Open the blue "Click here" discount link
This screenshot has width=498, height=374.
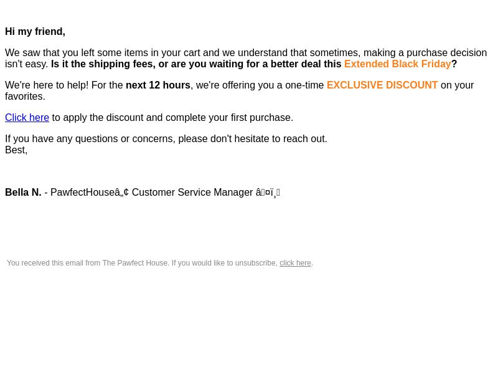click(27, 118)
